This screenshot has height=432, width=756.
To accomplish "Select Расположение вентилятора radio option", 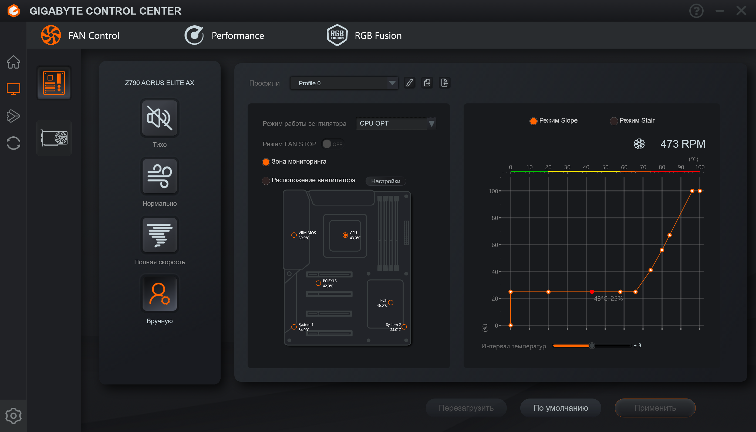I will [266, 180].
